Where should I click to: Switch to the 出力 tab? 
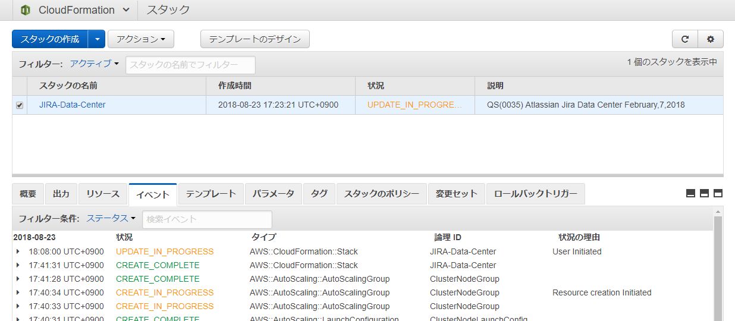tap(61, 194)
